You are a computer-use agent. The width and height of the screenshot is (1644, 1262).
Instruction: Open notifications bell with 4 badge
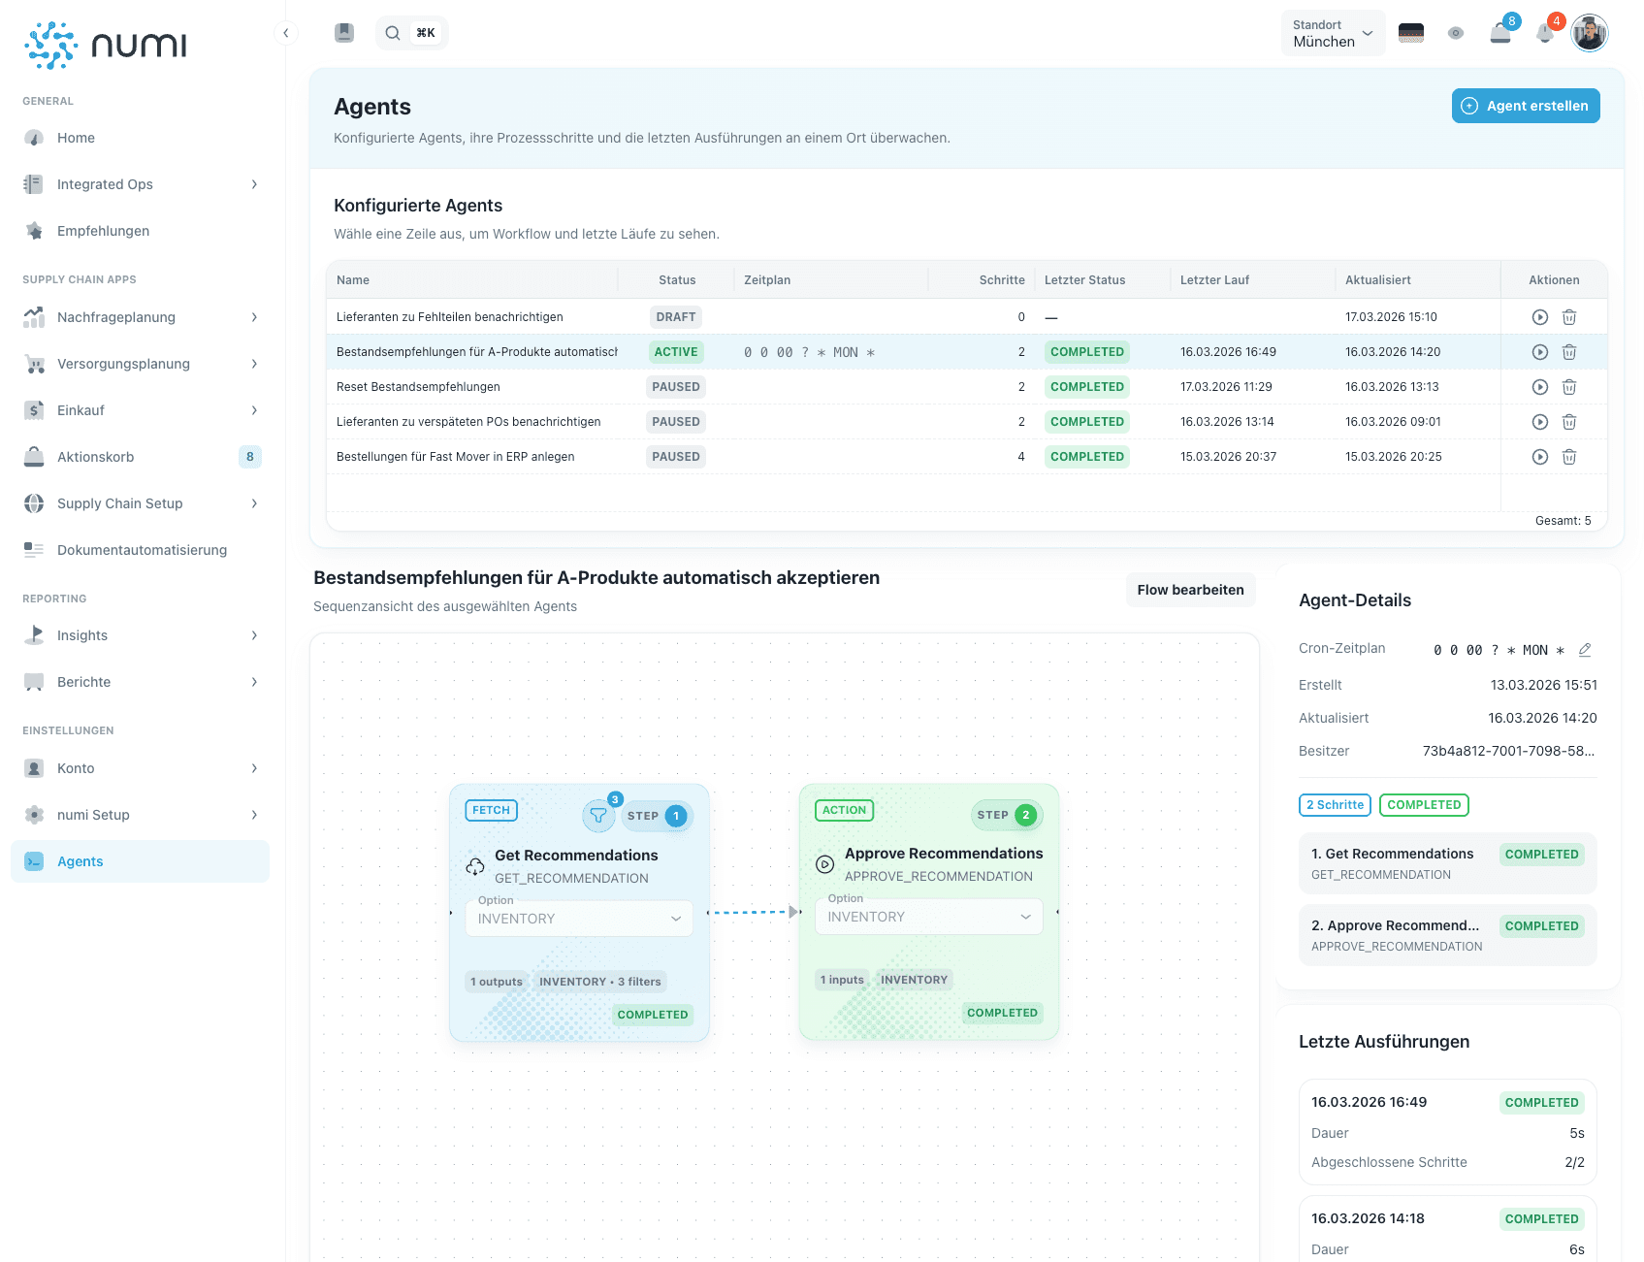click(x=1545, y=33)
